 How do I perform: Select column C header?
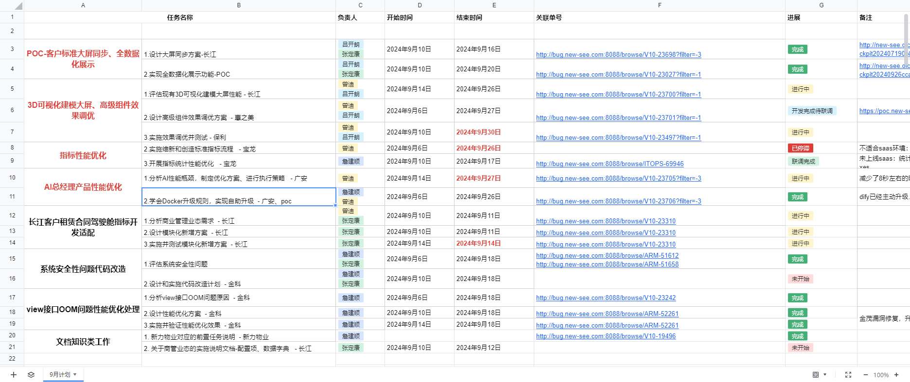pyautogui.click(x=360, y=5)
